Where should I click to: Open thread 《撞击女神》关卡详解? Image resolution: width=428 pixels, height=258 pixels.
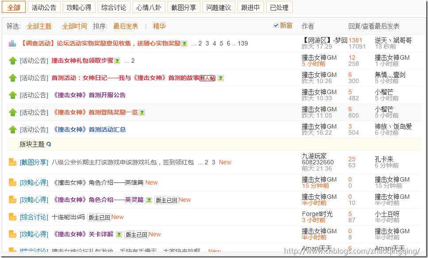(x=82, y=234)
